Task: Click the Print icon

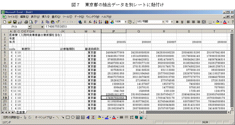Action: (26, 22)
